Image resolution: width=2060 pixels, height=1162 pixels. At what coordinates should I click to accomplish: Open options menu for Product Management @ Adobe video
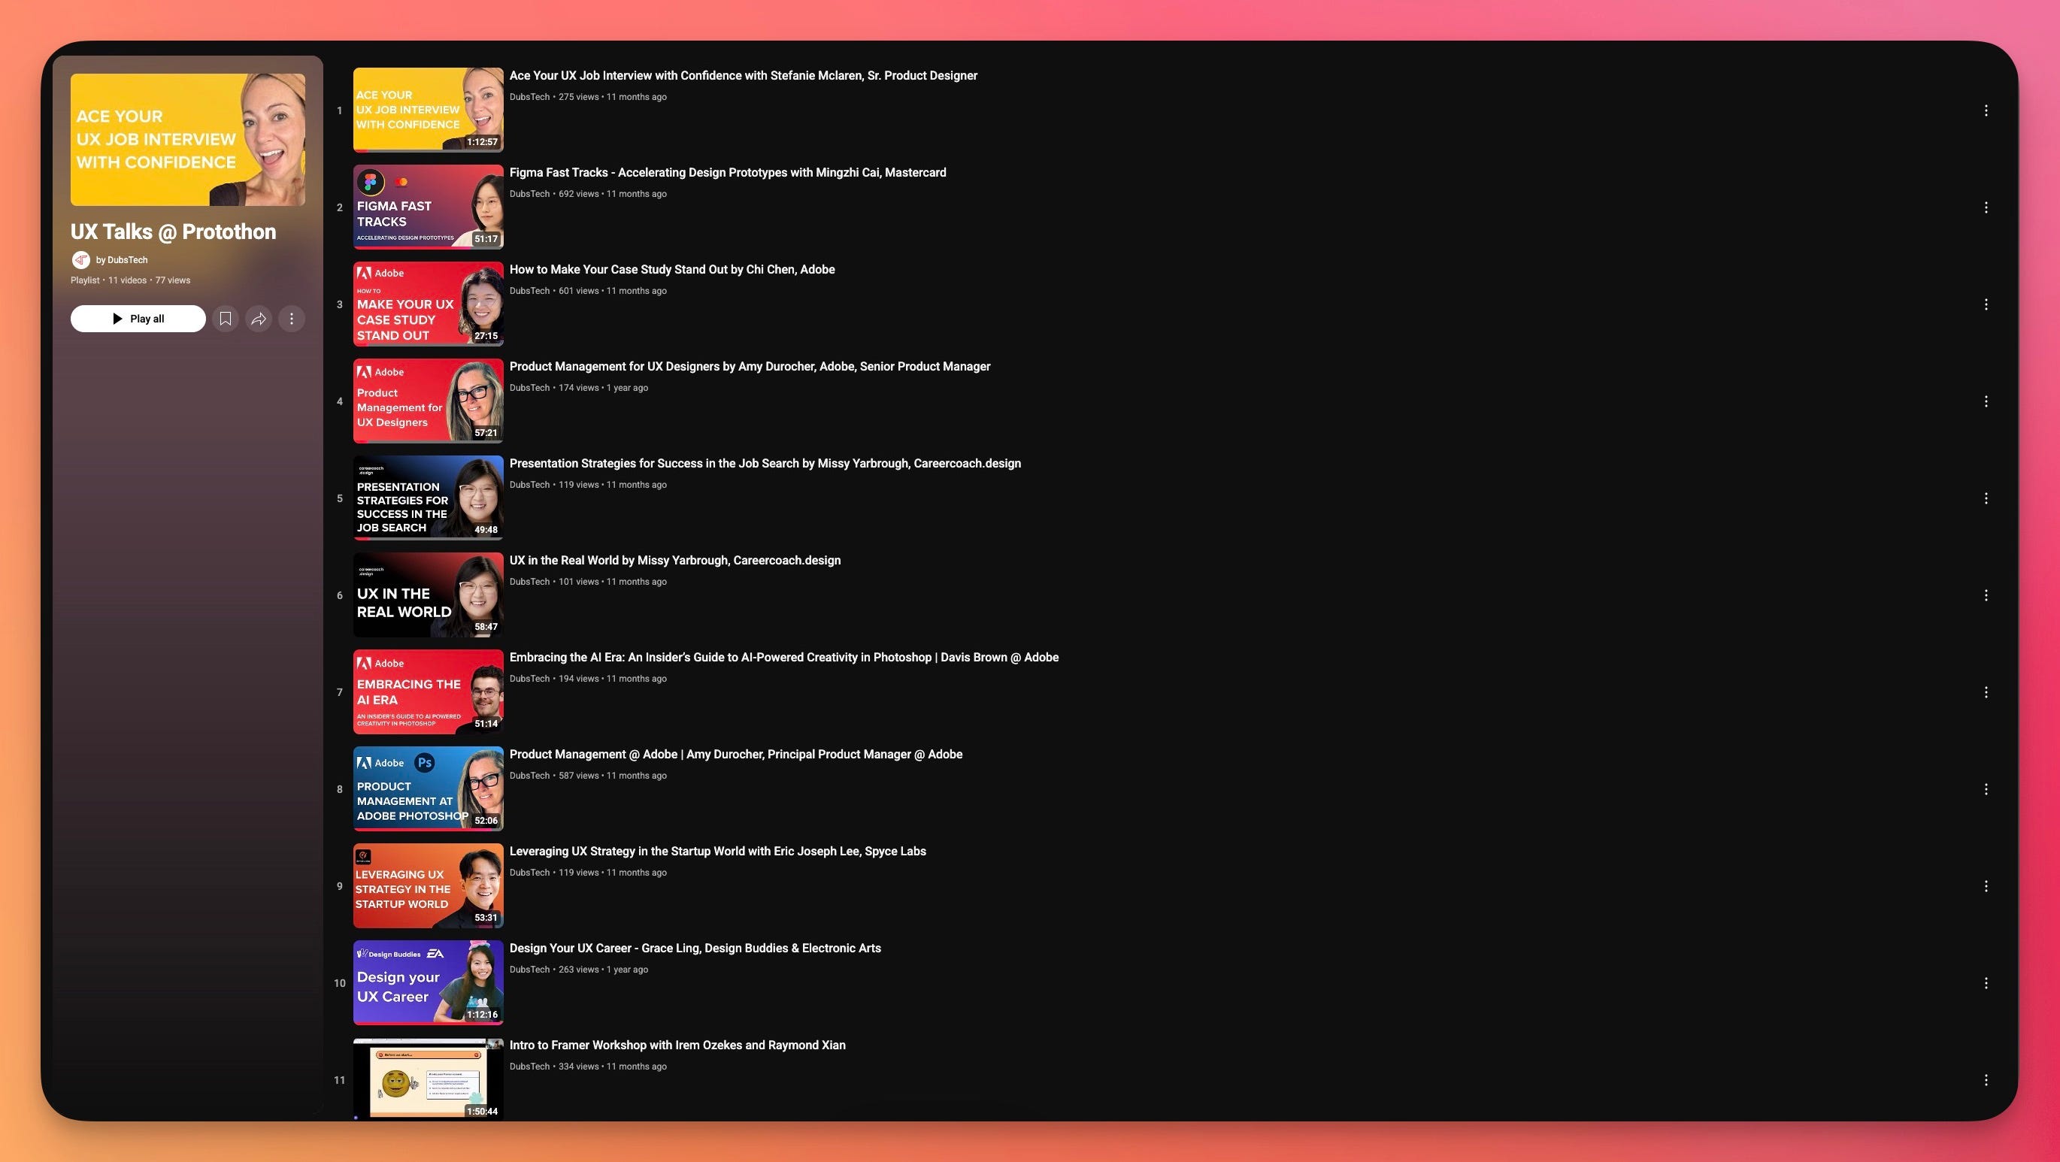pos(1986,789)
